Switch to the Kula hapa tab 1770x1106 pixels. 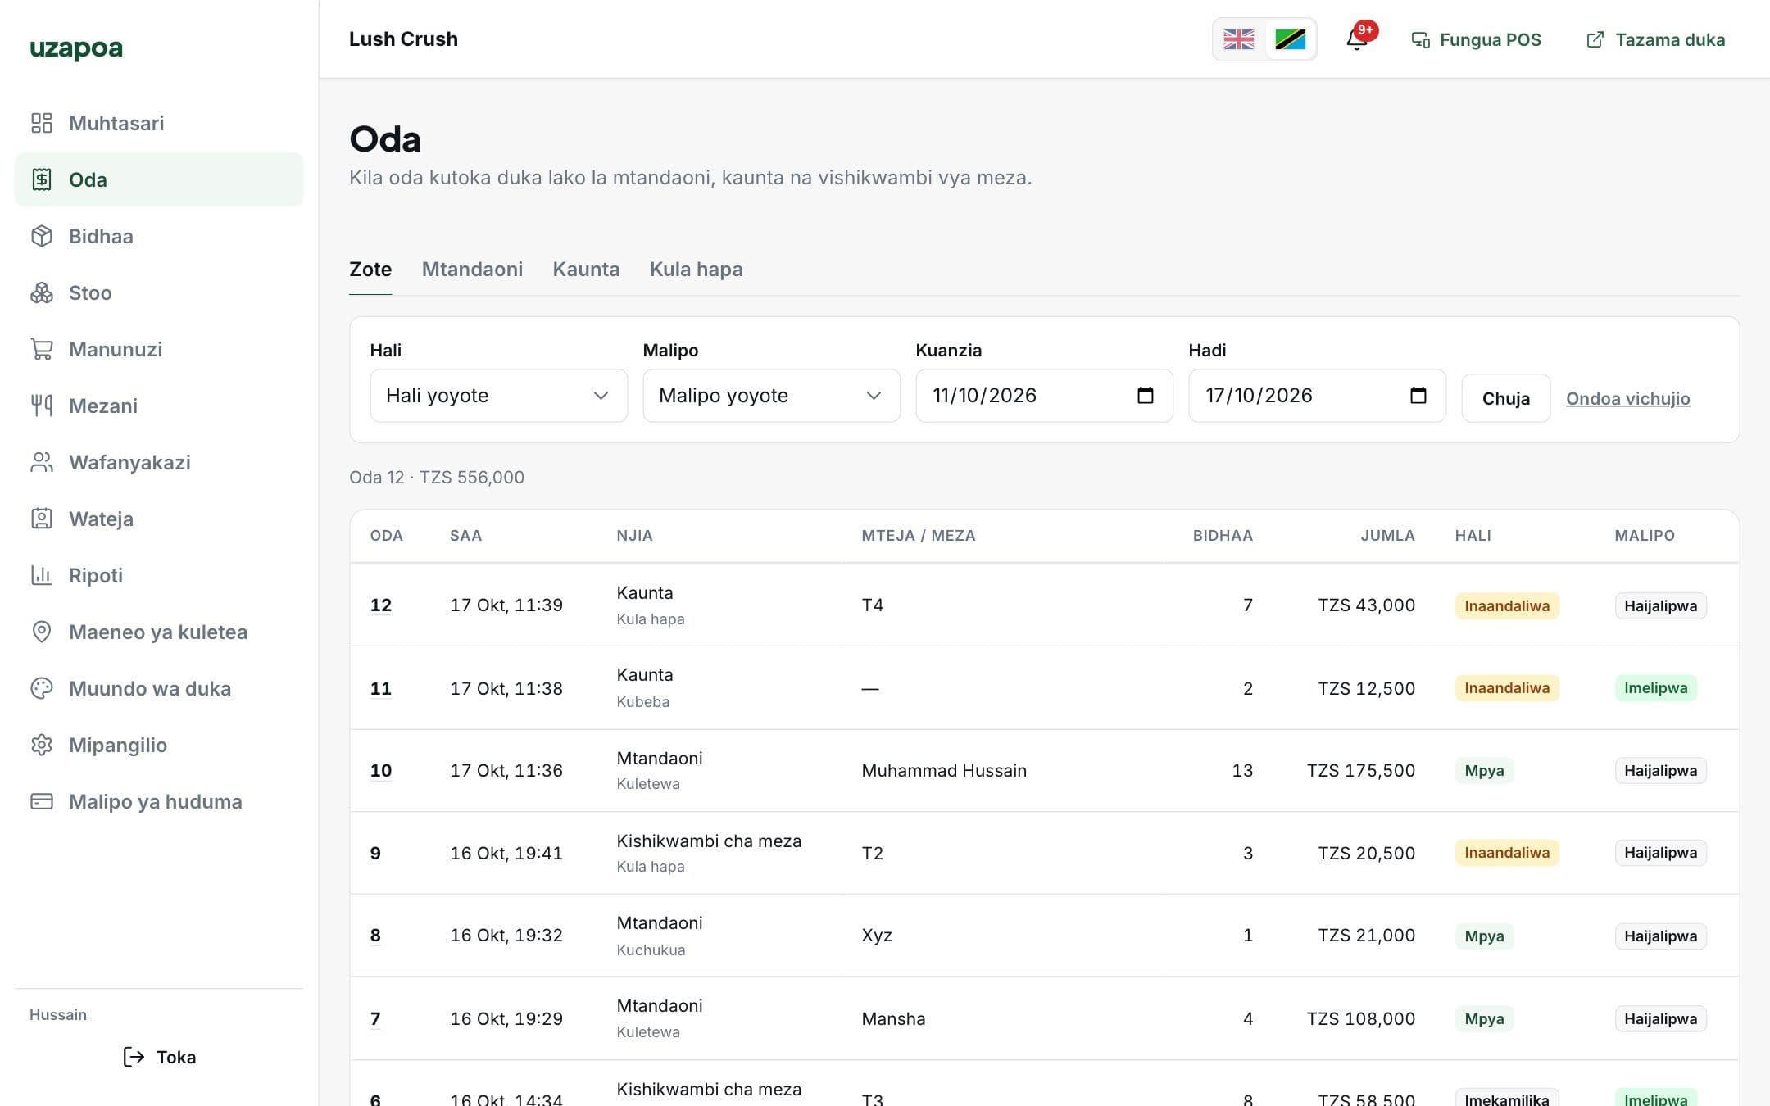point(697,270)
